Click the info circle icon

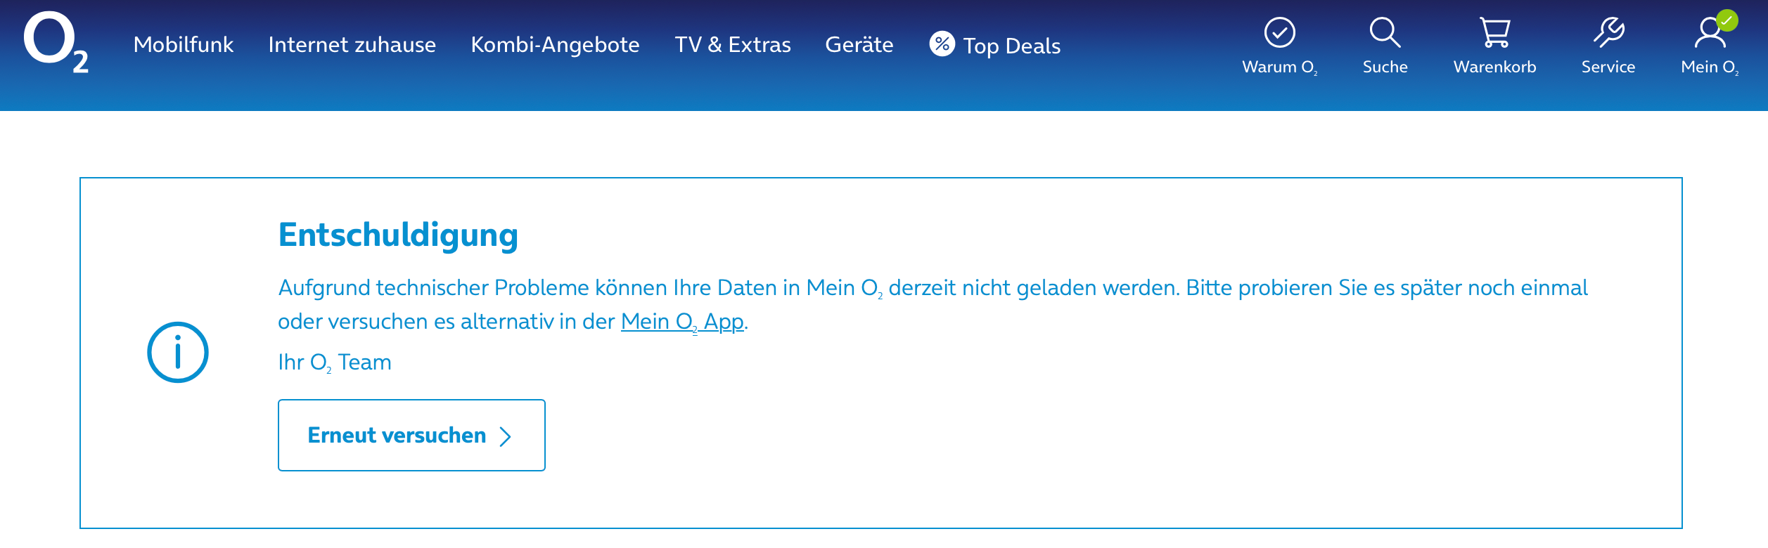178,352
